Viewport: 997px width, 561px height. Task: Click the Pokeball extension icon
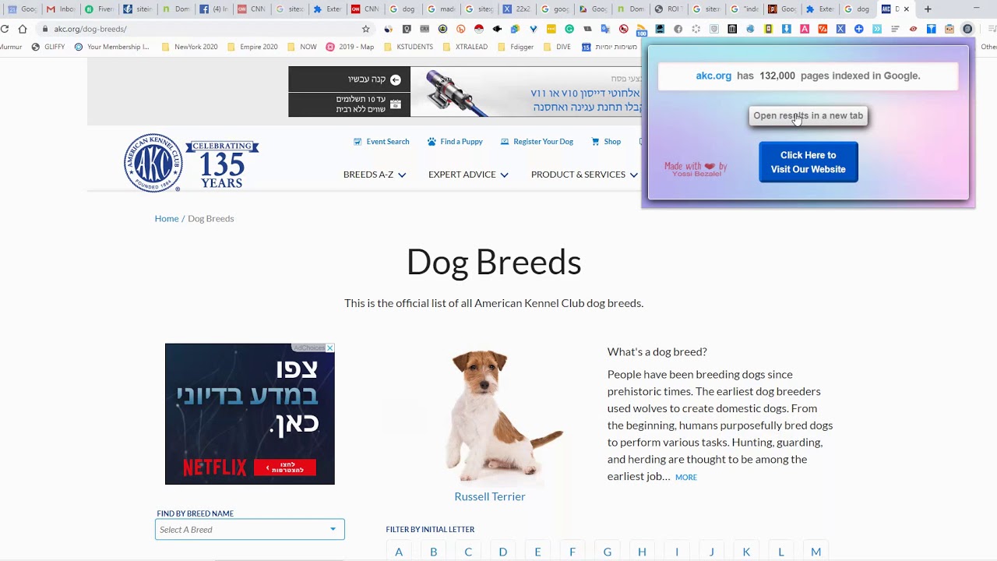pos(478,29)
